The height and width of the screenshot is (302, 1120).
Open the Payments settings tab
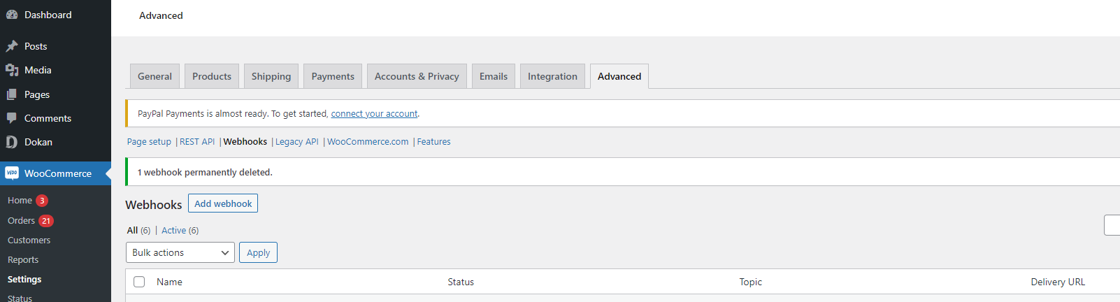click(x=333, y=76)
